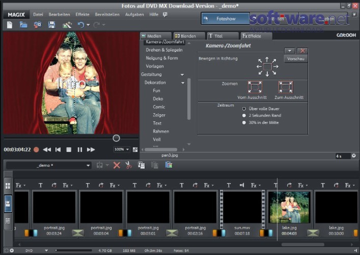Pause the preview playback
The image size is (360, 255).
click(79, 150)
